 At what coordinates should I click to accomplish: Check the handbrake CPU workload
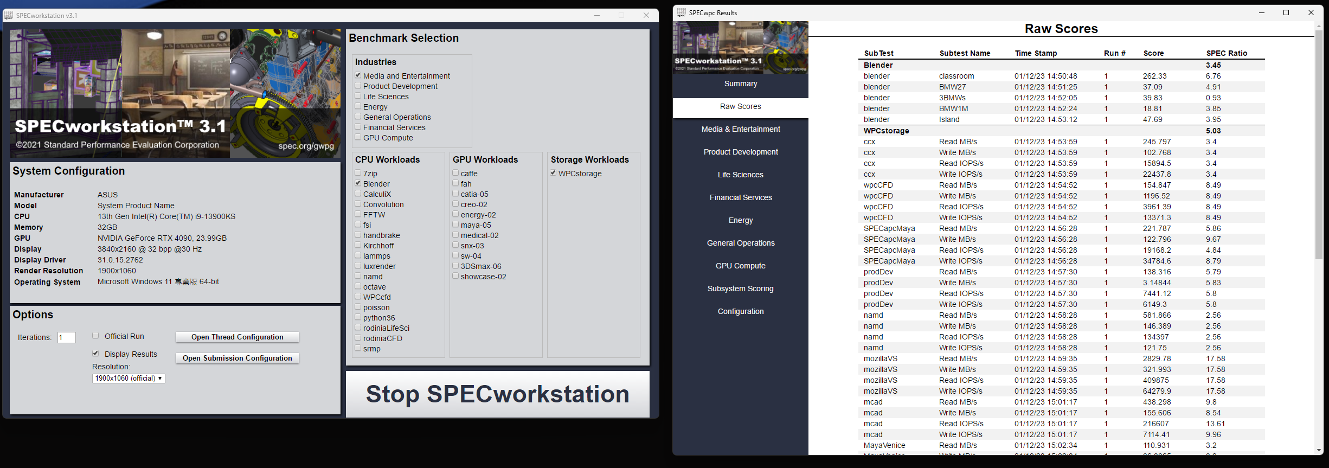[x=358, y=235]
